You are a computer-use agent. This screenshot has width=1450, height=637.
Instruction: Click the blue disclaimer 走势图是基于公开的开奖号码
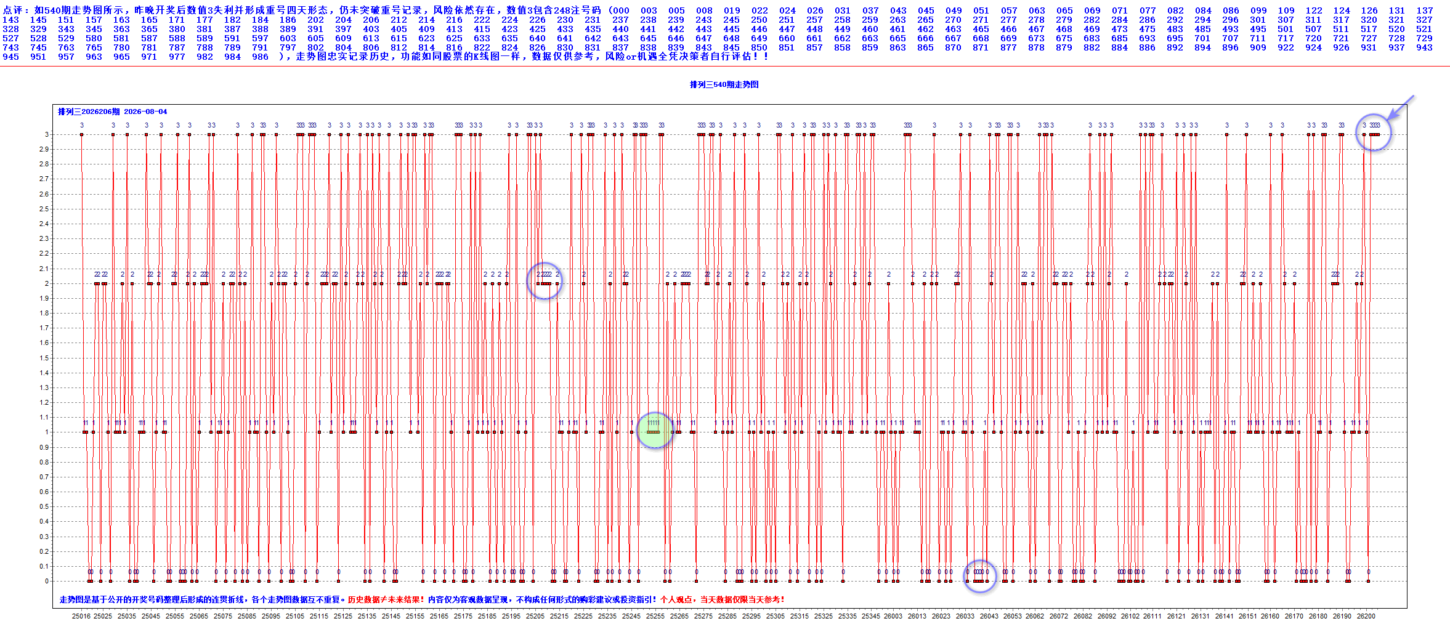tap(111, 599)
